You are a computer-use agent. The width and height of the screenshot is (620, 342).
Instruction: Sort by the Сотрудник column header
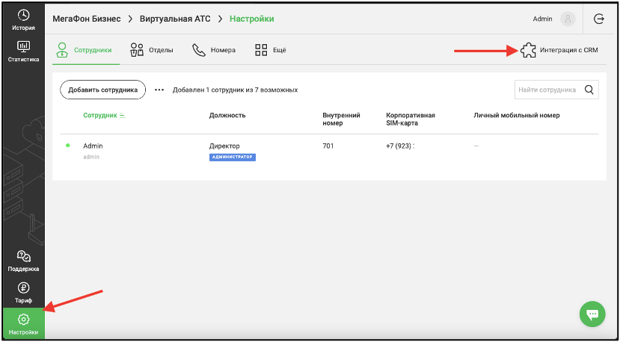click(105, 115)
